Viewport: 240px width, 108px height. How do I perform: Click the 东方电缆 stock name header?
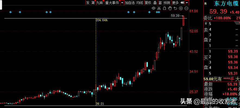(x=226, y=4)
